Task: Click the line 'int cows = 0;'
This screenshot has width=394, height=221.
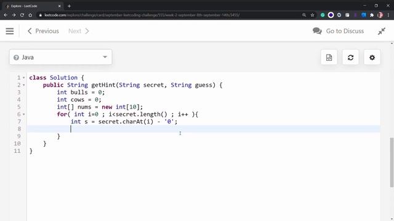Action: [x=79, y=99]
